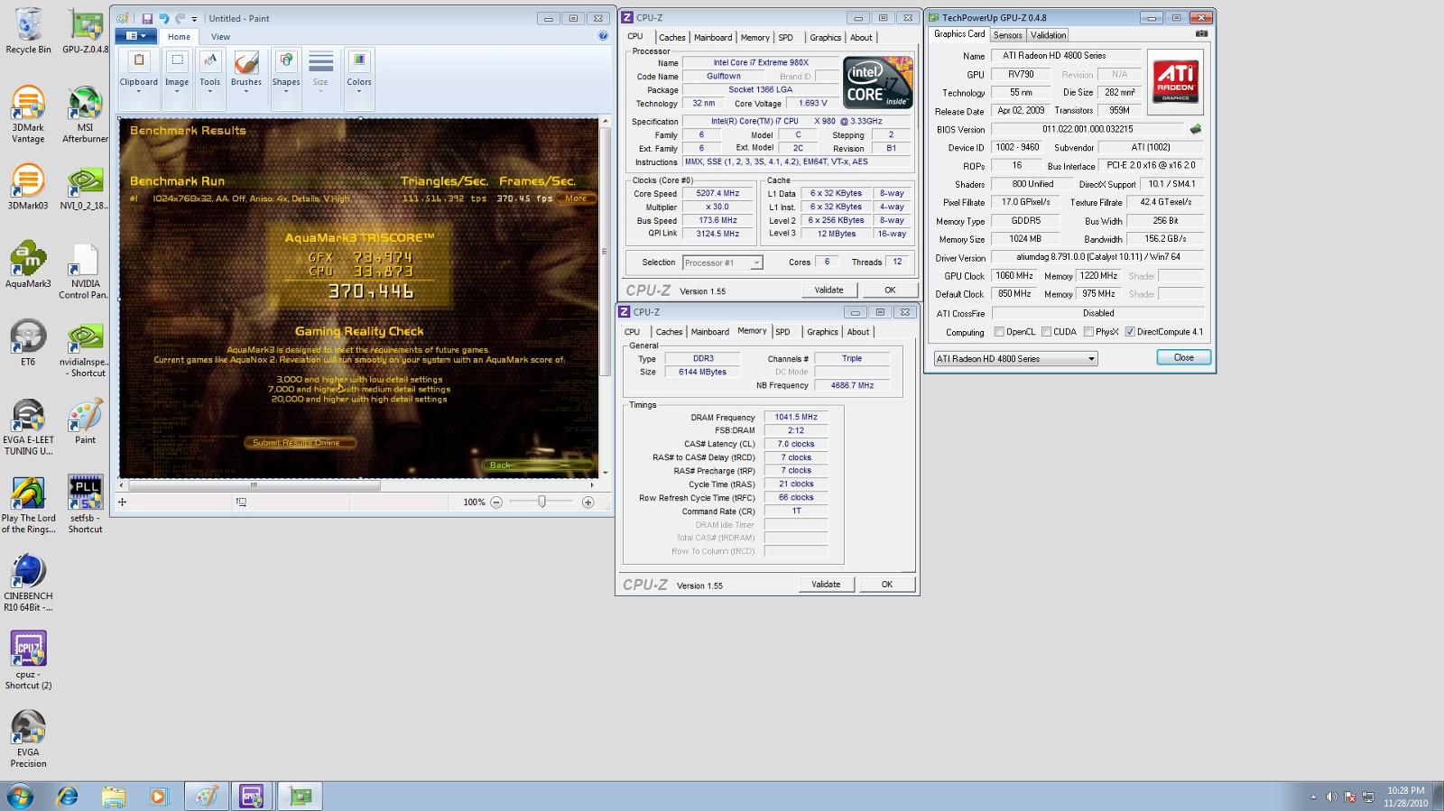This screenshot has height=811, width=1444.
Task: Open the Recycle Bin desktop icon
Action: pyautogui.click(x=28, y=32)
